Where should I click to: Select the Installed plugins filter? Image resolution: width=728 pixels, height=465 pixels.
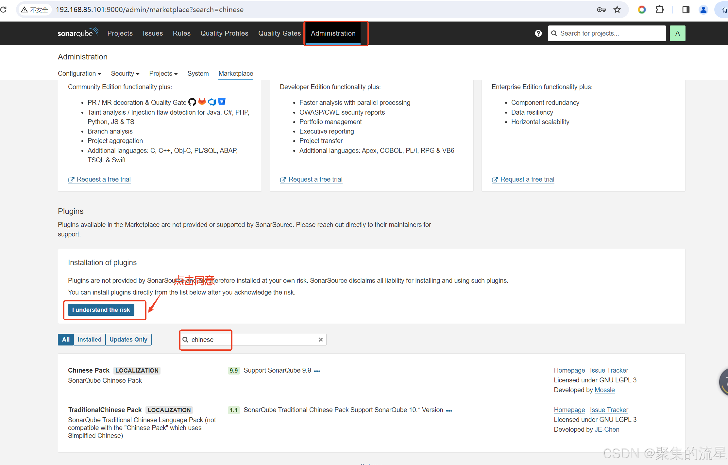point(89,339)
